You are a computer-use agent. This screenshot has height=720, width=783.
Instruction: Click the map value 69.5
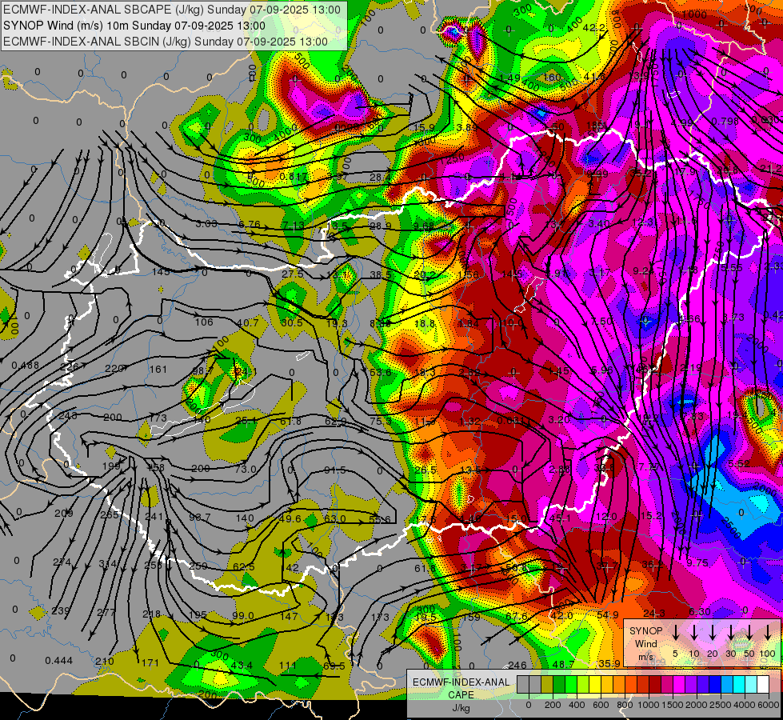pyautogui.click(x=334, y=666)
